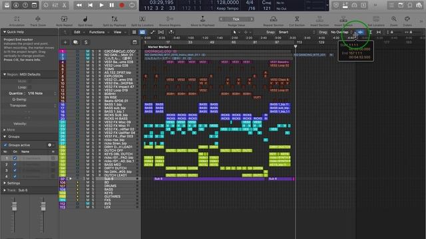
Task: Toggle the blue waveform zoom button
Action: (361, 33)
